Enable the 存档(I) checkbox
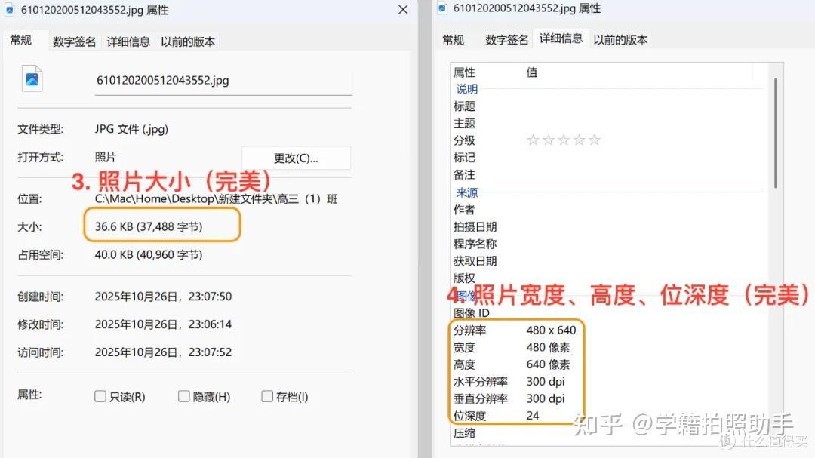The image size is (815, 458). point(266,396)
